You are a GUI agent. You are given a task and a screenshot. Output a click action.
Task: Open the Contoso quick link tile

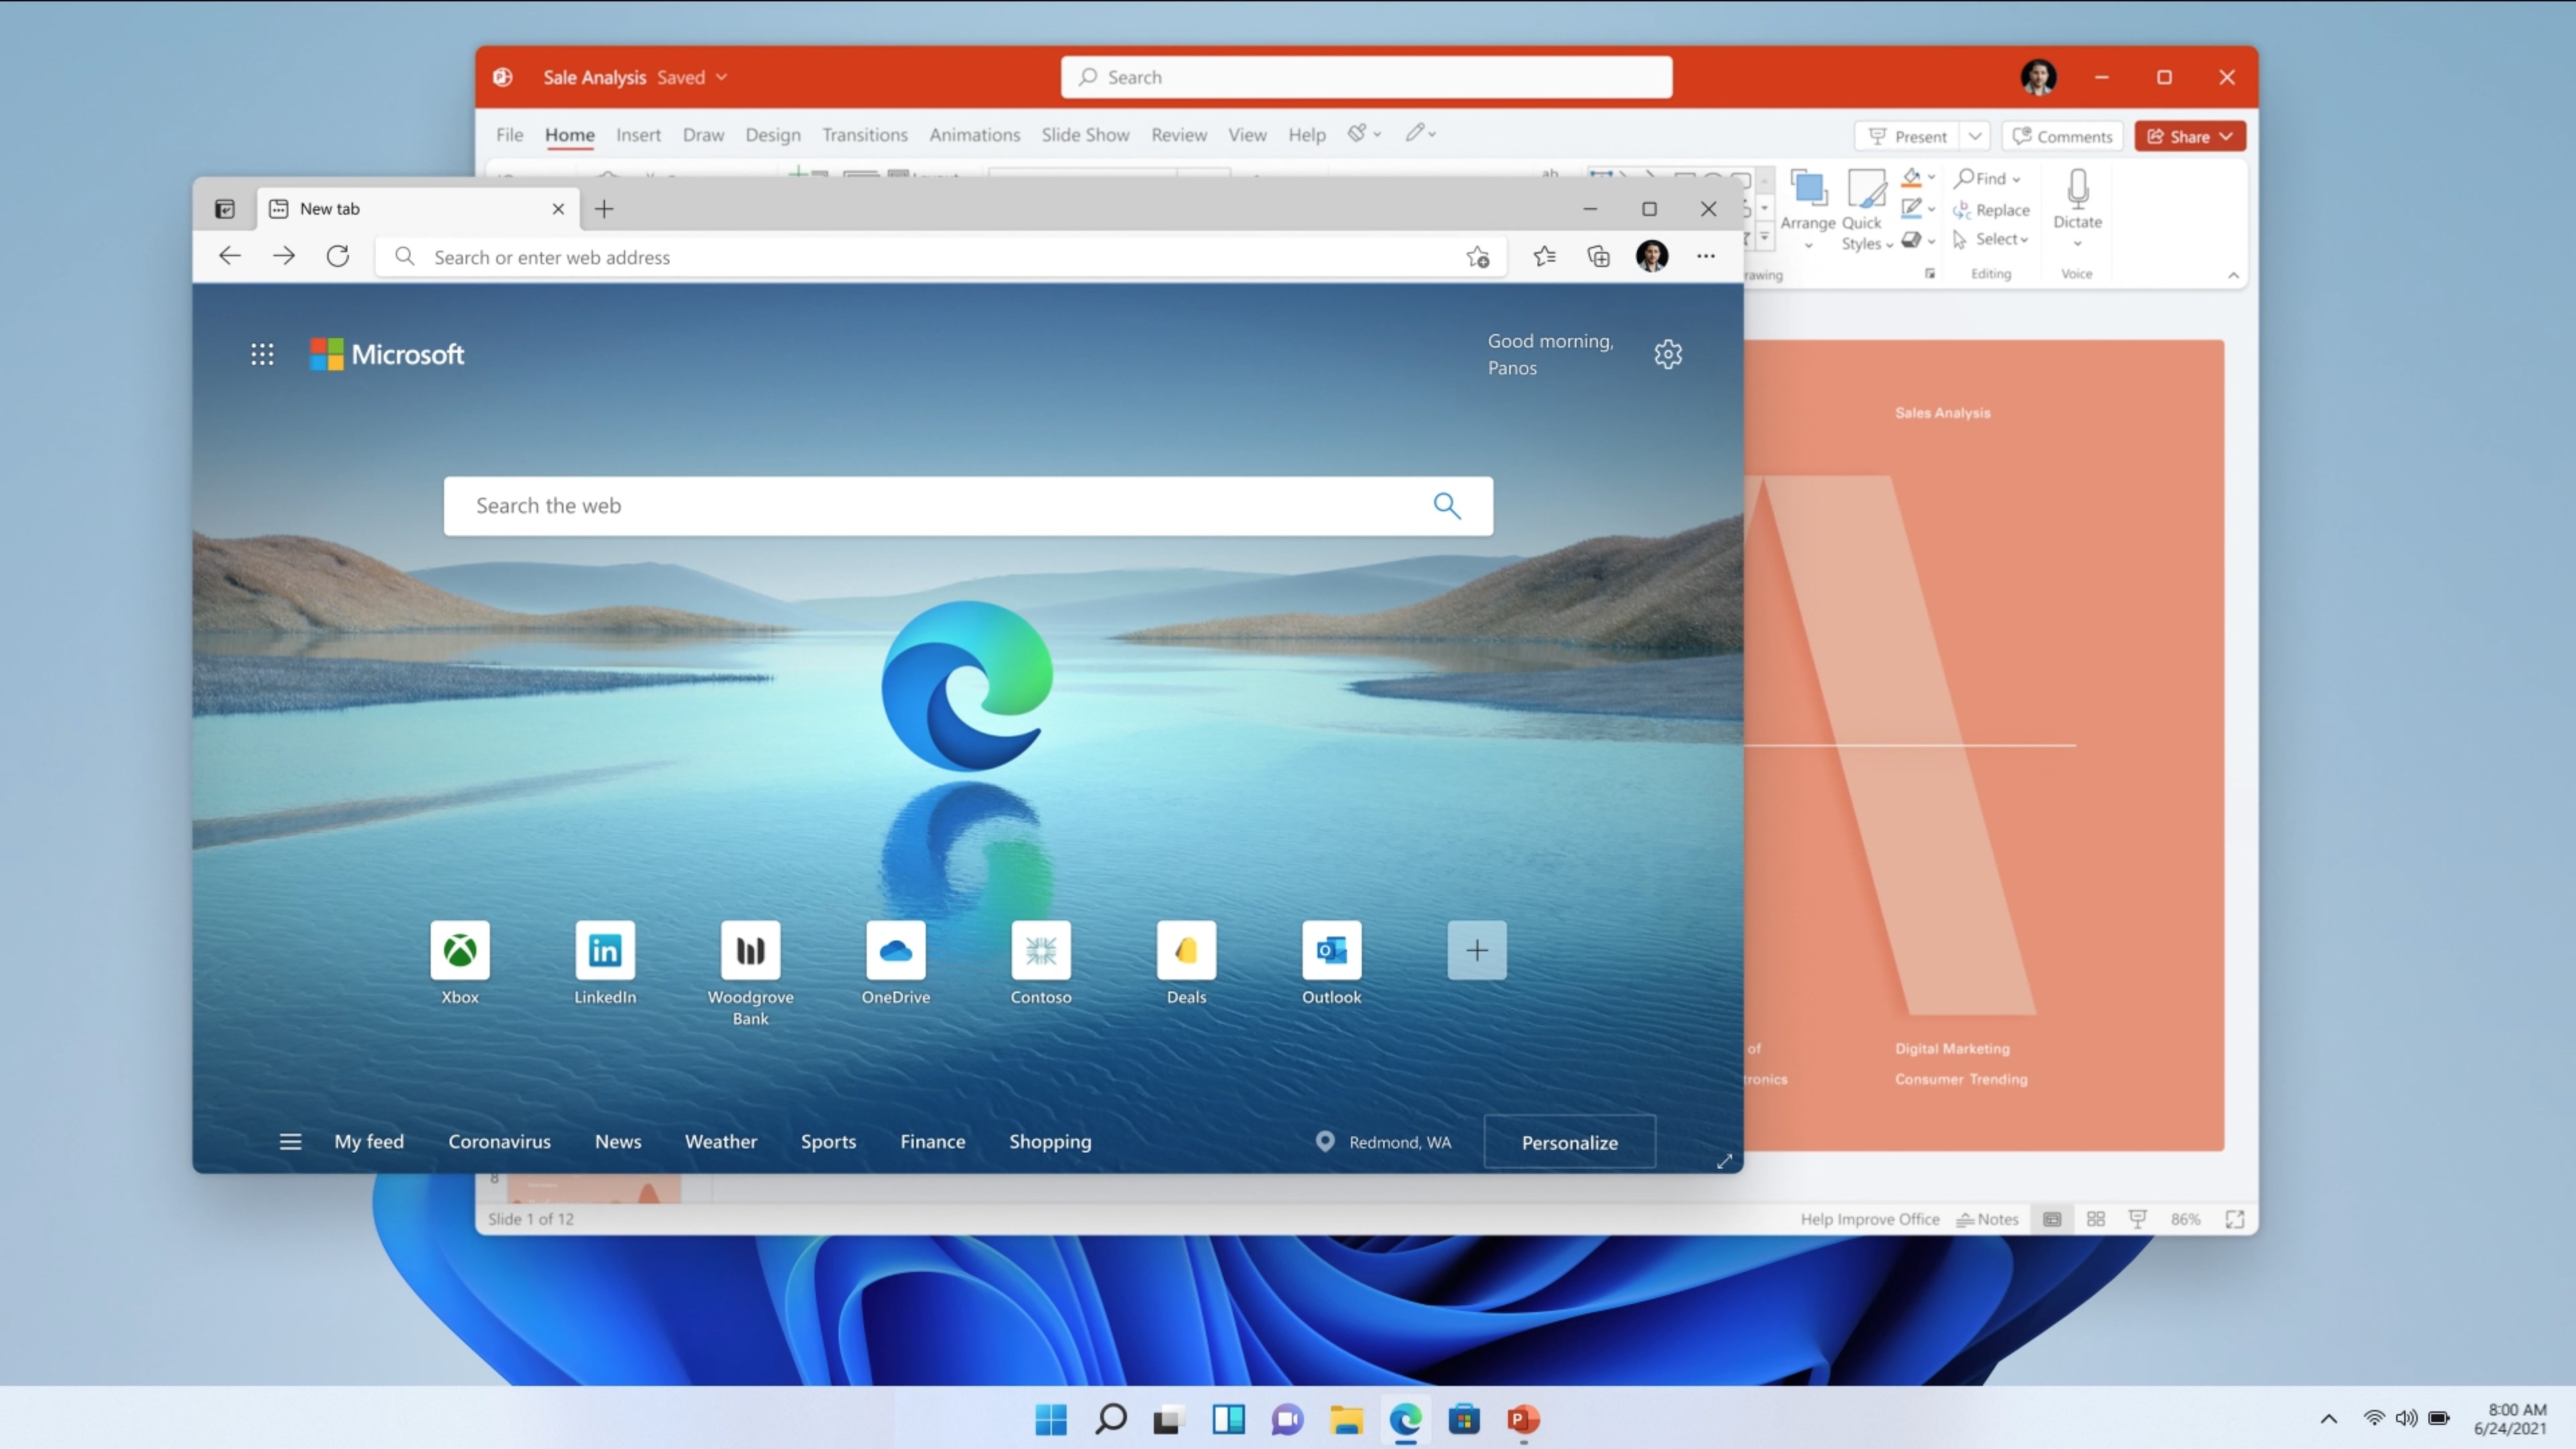click(1041, 950)
